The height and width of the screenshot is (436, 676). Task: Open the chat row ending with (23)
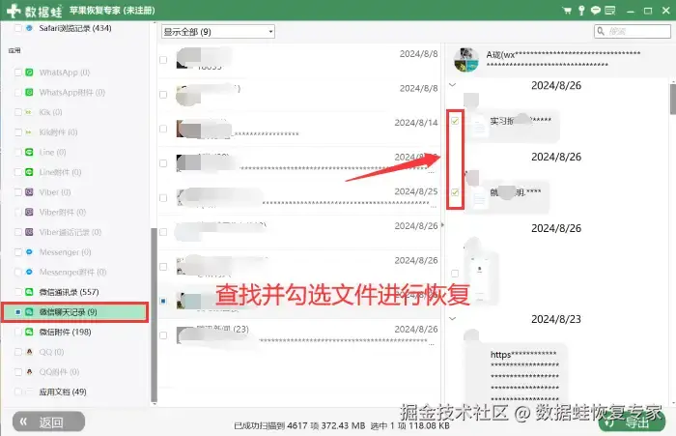click(x=298, y=335)
